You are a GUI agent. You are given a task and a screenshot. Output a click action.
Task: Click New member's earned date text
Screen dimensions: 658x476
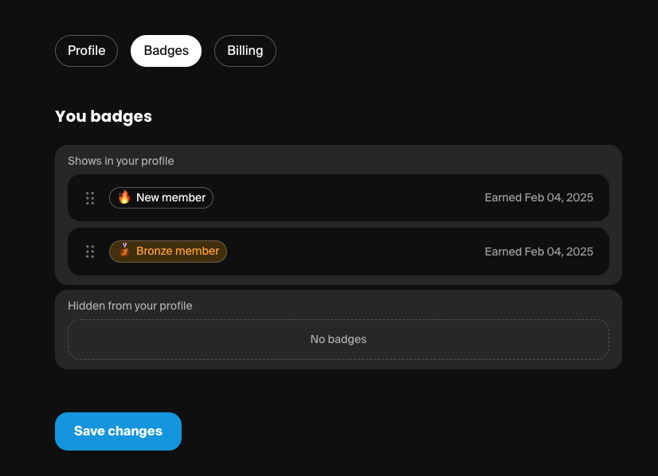pos(539,198)
